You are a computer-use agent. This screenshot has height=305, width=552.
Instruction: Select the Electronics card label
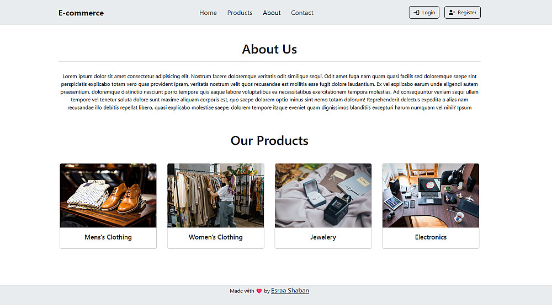tap(431, 237)
